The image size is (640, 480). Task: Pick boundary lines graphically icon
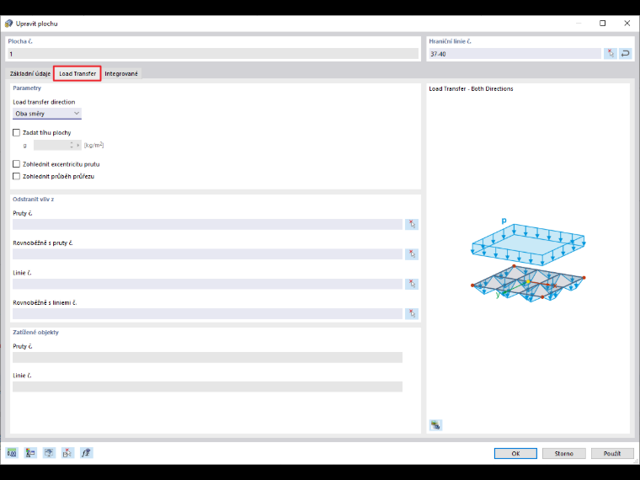611,53
